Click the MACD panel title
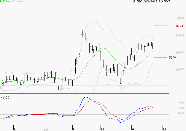The width and height of the screenshot is (186, 131). [5, 98]
